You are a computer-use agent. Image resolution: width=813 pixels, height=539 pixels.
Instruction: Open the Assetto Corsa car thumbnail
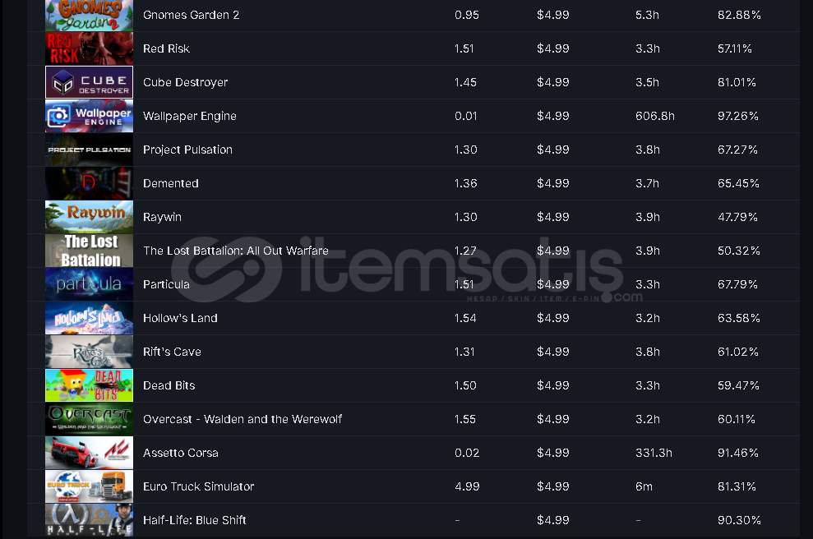tap(89, 453)
